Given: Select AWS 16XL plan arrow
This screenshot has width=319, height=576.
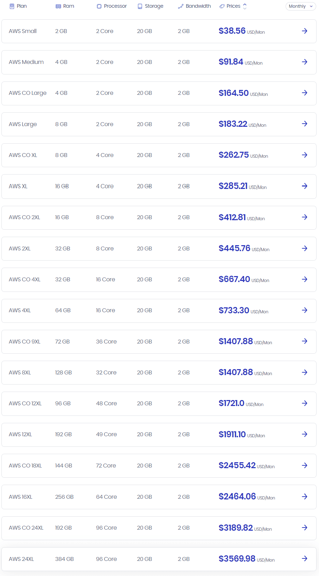Looking at the screenshot, I should [x=305, y=496].
